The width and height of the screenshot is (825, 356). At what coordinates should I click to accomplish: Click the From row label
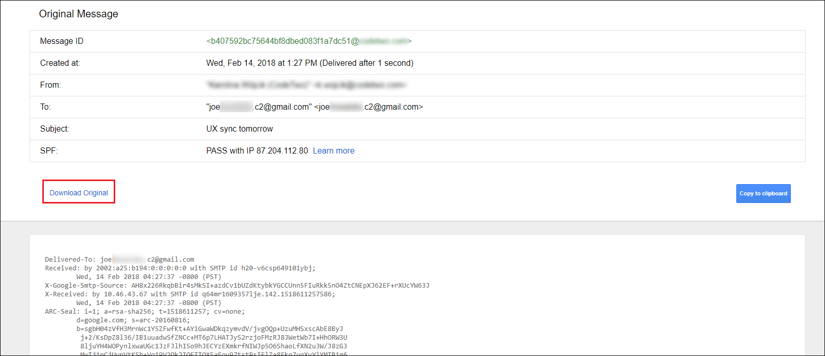(x=50, y=85)
